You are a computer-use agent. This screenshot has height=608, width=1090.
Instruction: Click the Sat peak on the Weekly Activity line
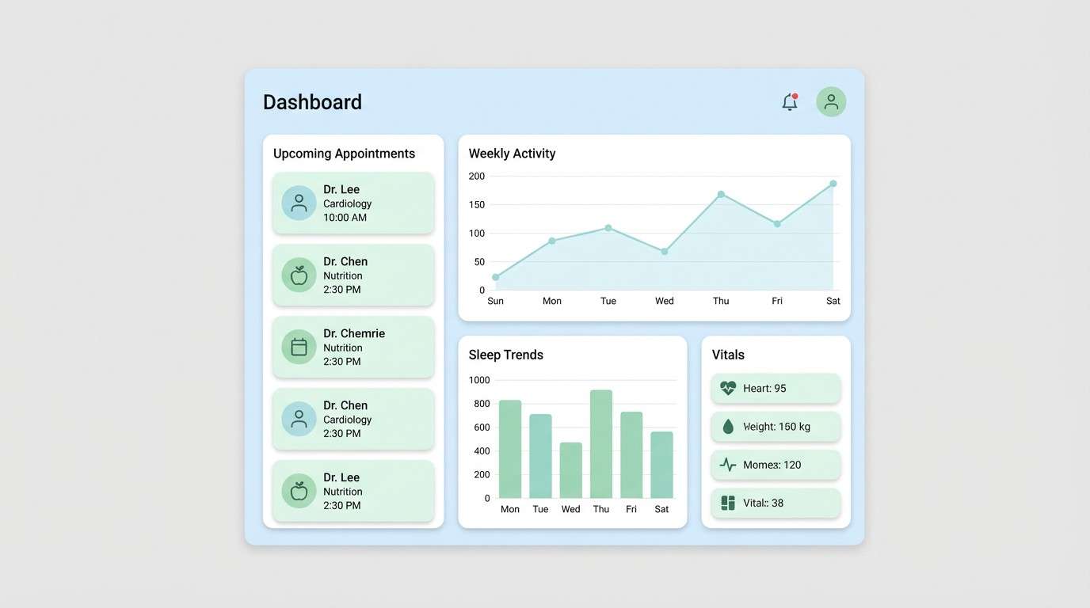tap(833, 183)
